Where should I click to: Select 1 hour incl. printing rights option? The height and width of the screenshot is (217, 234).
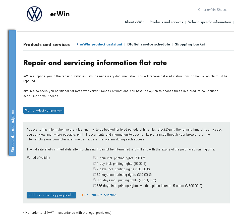pyautogui.click(x=94, y=158)
